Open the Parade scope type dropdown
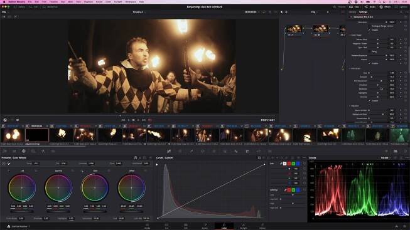The height and width of the screenshot is (230, 410). (386, 158)
